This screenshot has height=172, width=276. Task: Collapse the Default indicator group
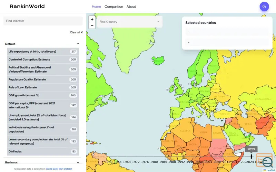coord(78,44)
